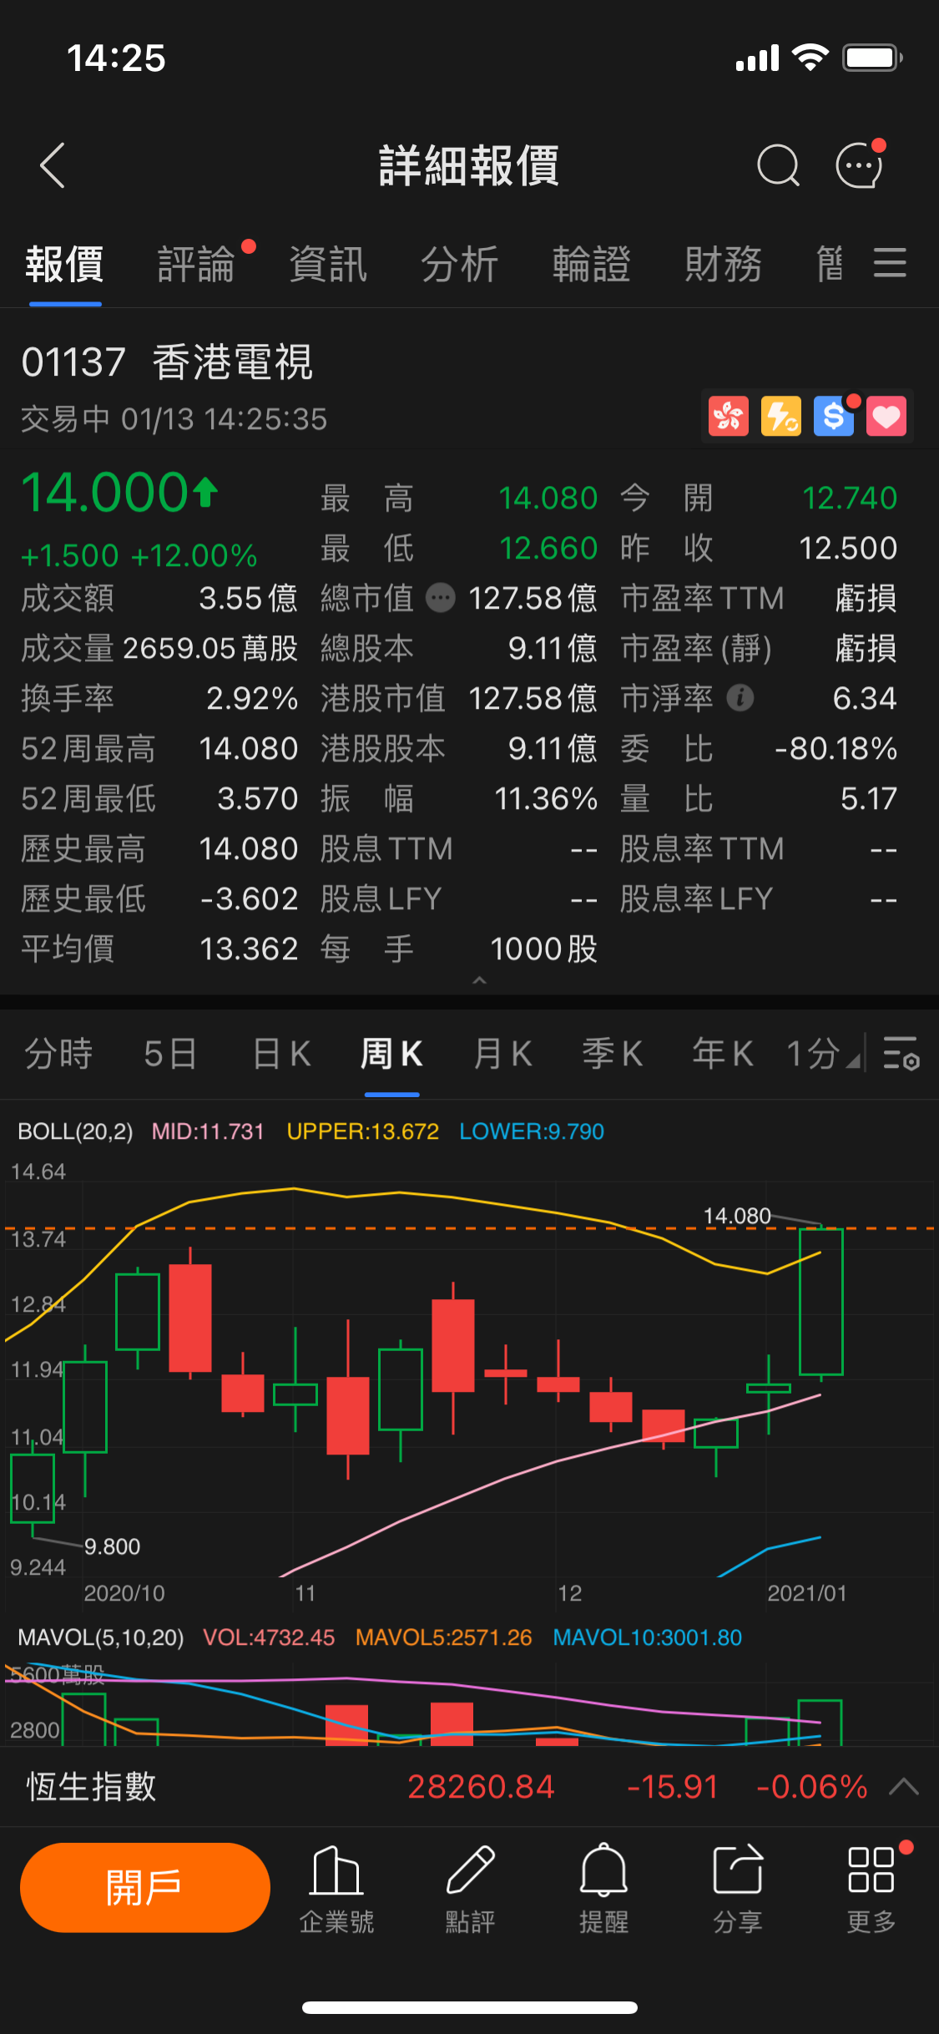Tap the VOL:4732.45 volume value

coord(269,1637)
